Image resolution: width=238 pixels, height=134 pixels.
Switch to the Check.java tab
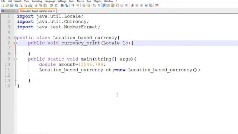(9, 11)
